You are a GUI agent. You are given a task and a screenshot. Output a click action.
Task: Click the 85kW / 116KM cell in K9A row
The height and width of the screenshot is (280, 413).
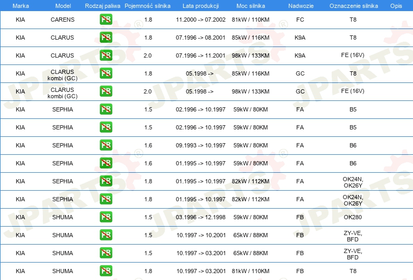pyautogui.click(x=250, y=38)
